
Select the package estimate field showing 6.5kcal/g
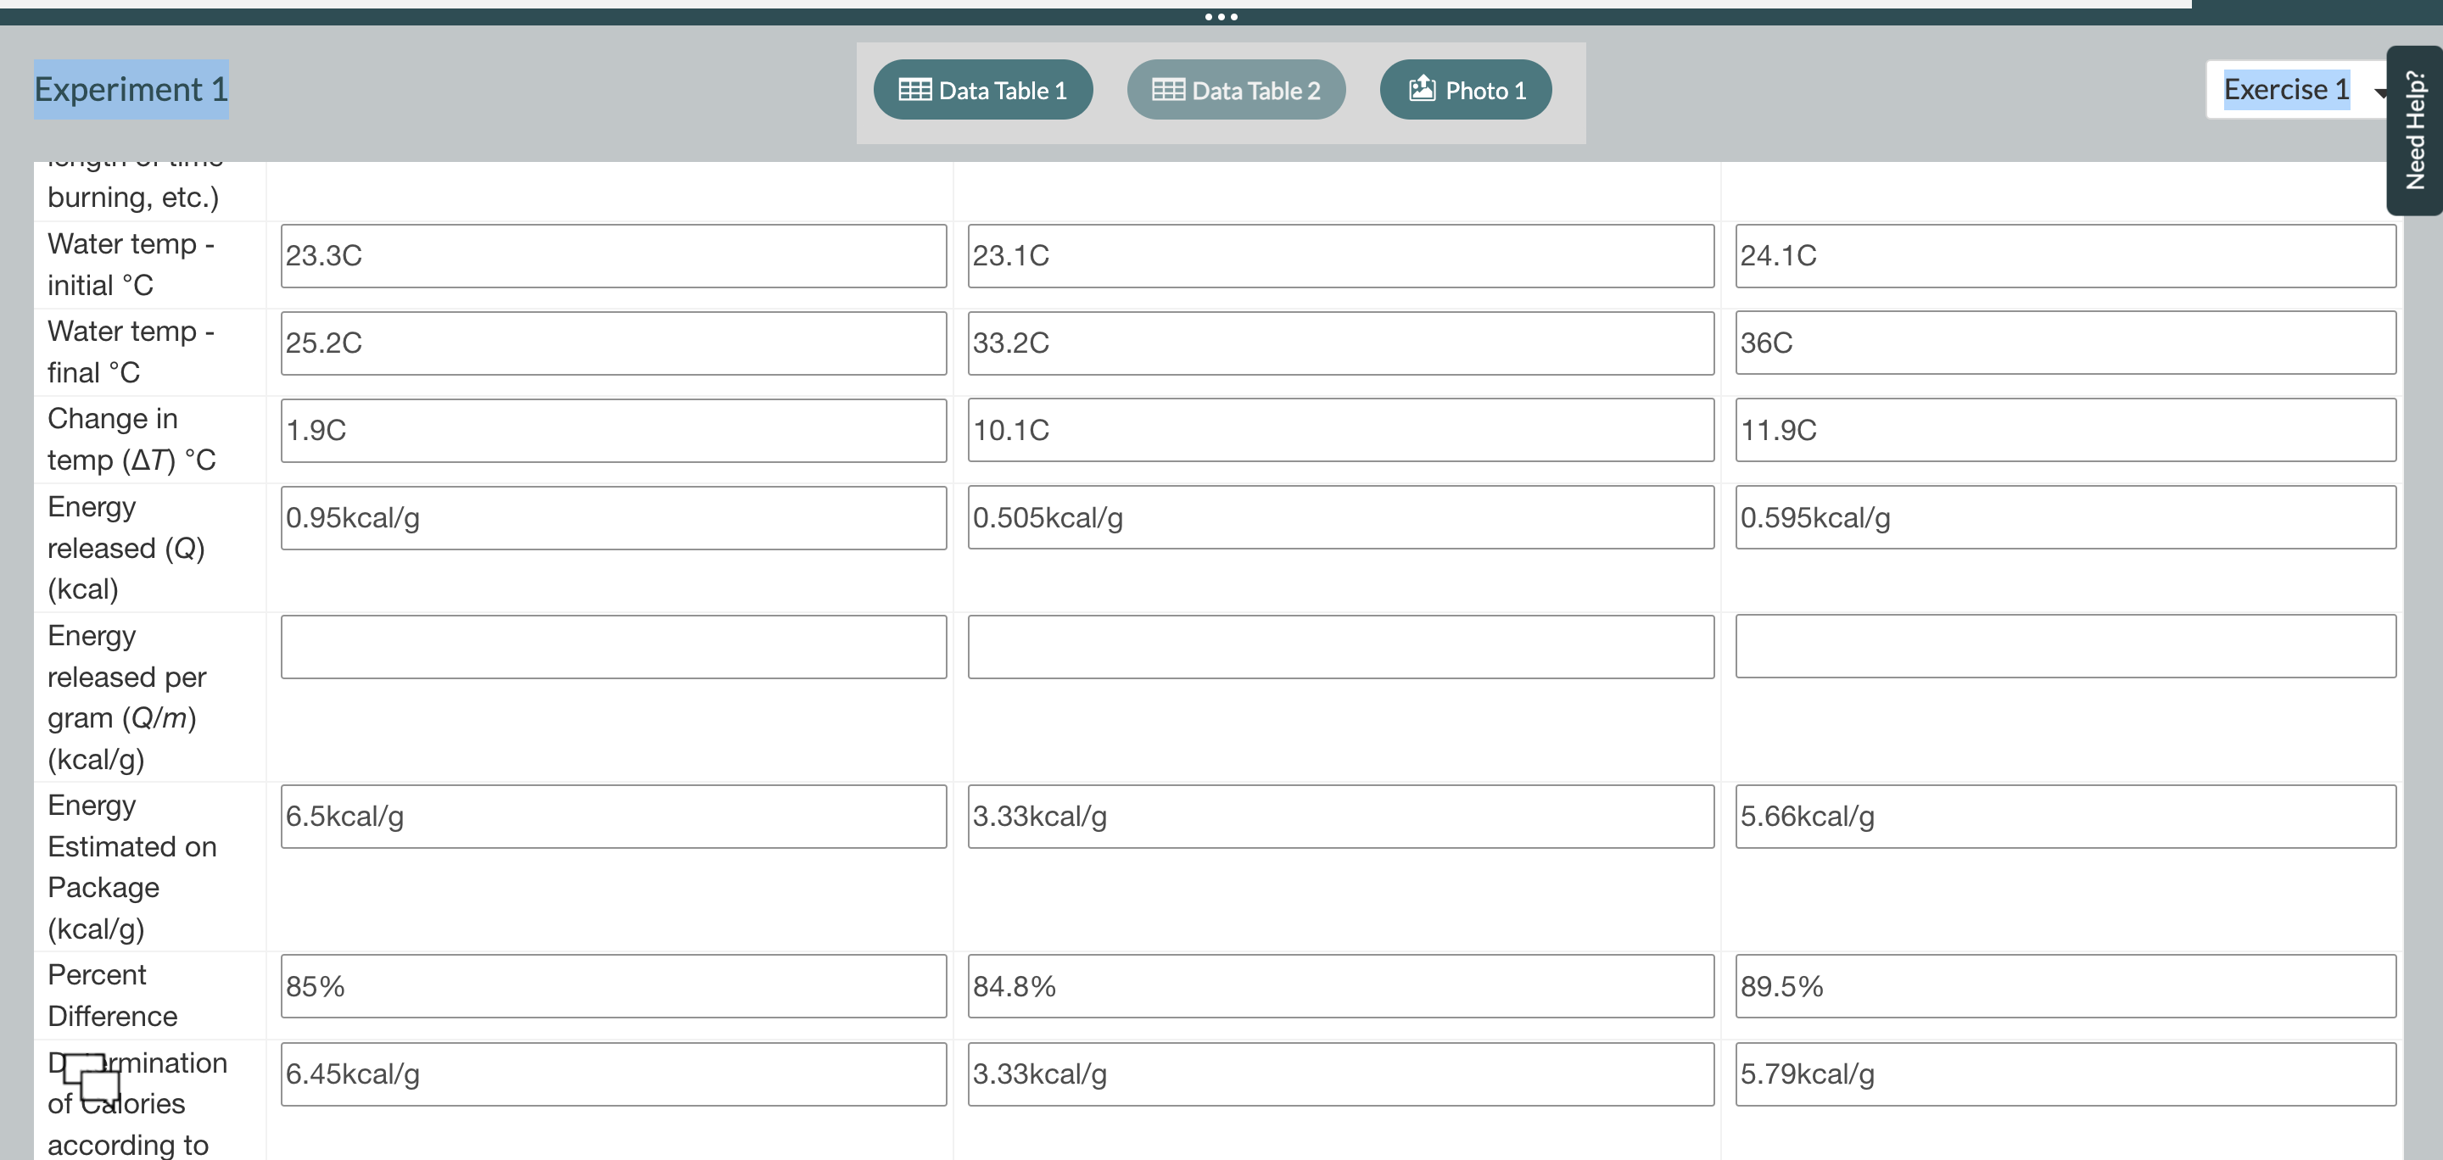[612, 816]
